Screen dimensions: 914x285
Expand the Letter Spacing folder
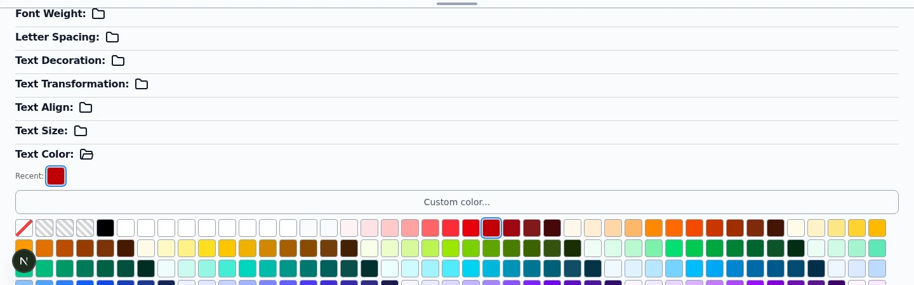pos(112,37)
